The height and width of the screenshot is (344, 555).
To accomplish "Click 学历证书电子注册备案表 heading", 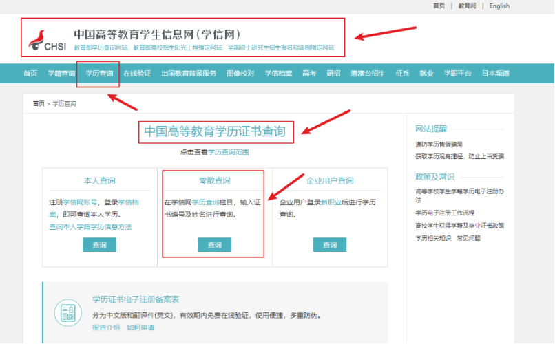I will point(136,299).
